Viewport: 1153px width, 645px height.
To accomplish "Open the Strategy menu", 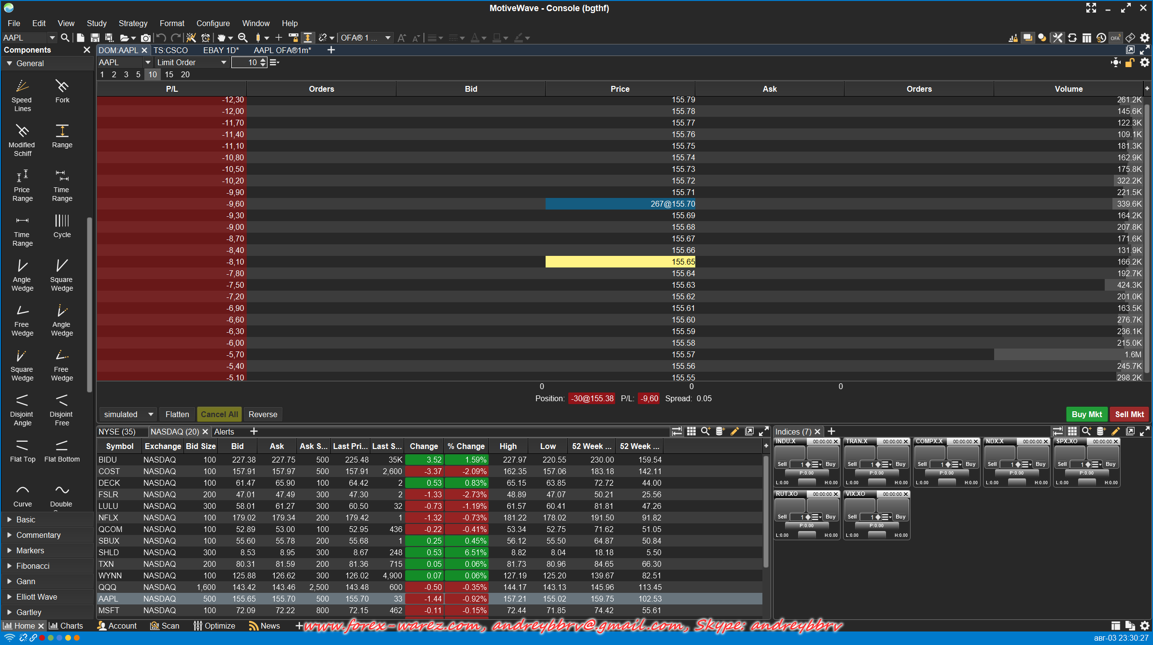I will 133,23.
